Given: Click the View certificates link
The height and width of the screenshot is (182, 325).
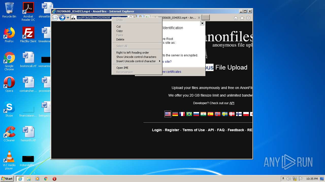Looking at the screenshot, I should [x=172, y=72].
